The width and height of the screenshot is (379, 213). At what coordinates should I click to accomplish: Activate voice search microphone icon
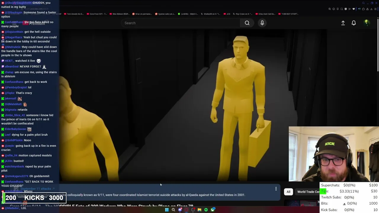pos(262,23)
